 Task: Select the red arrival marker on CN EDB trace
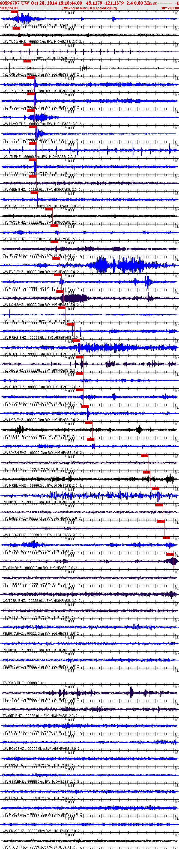(x=144, y=455)
